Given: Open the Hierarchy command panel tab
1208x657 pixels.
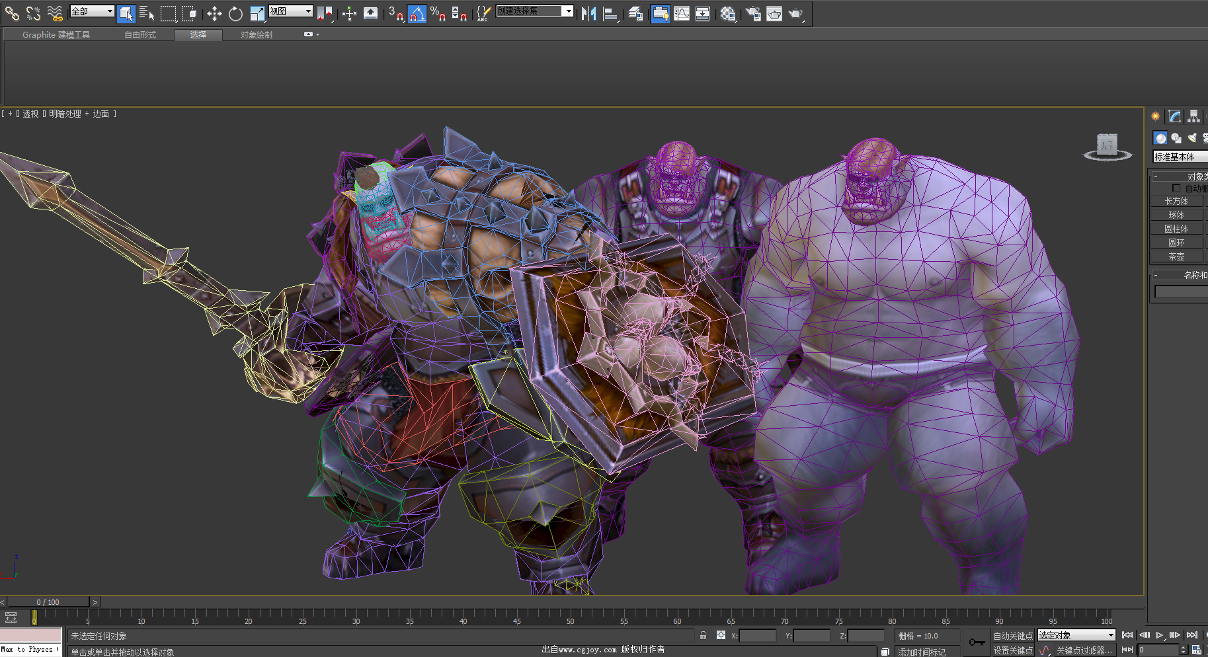Looking at the screenshot, I should pyautogui.click(x=1193, y=116).
